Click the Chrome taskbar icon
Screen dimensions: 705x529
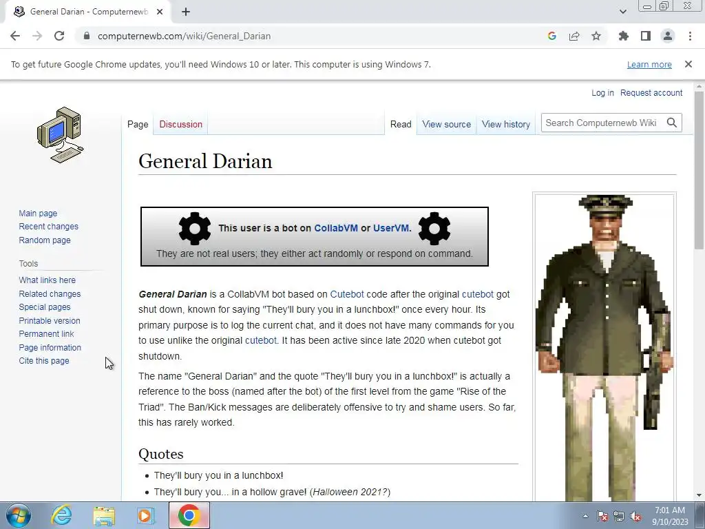189,515
